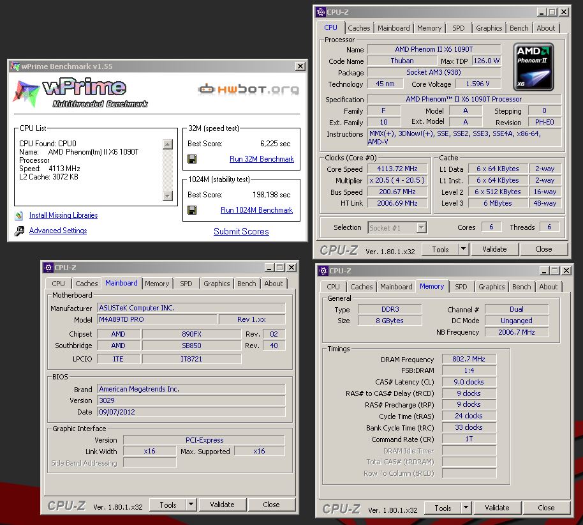583x525 pixels.
Task: Click the memory Size 8 GBytes value
Action: 390,321
